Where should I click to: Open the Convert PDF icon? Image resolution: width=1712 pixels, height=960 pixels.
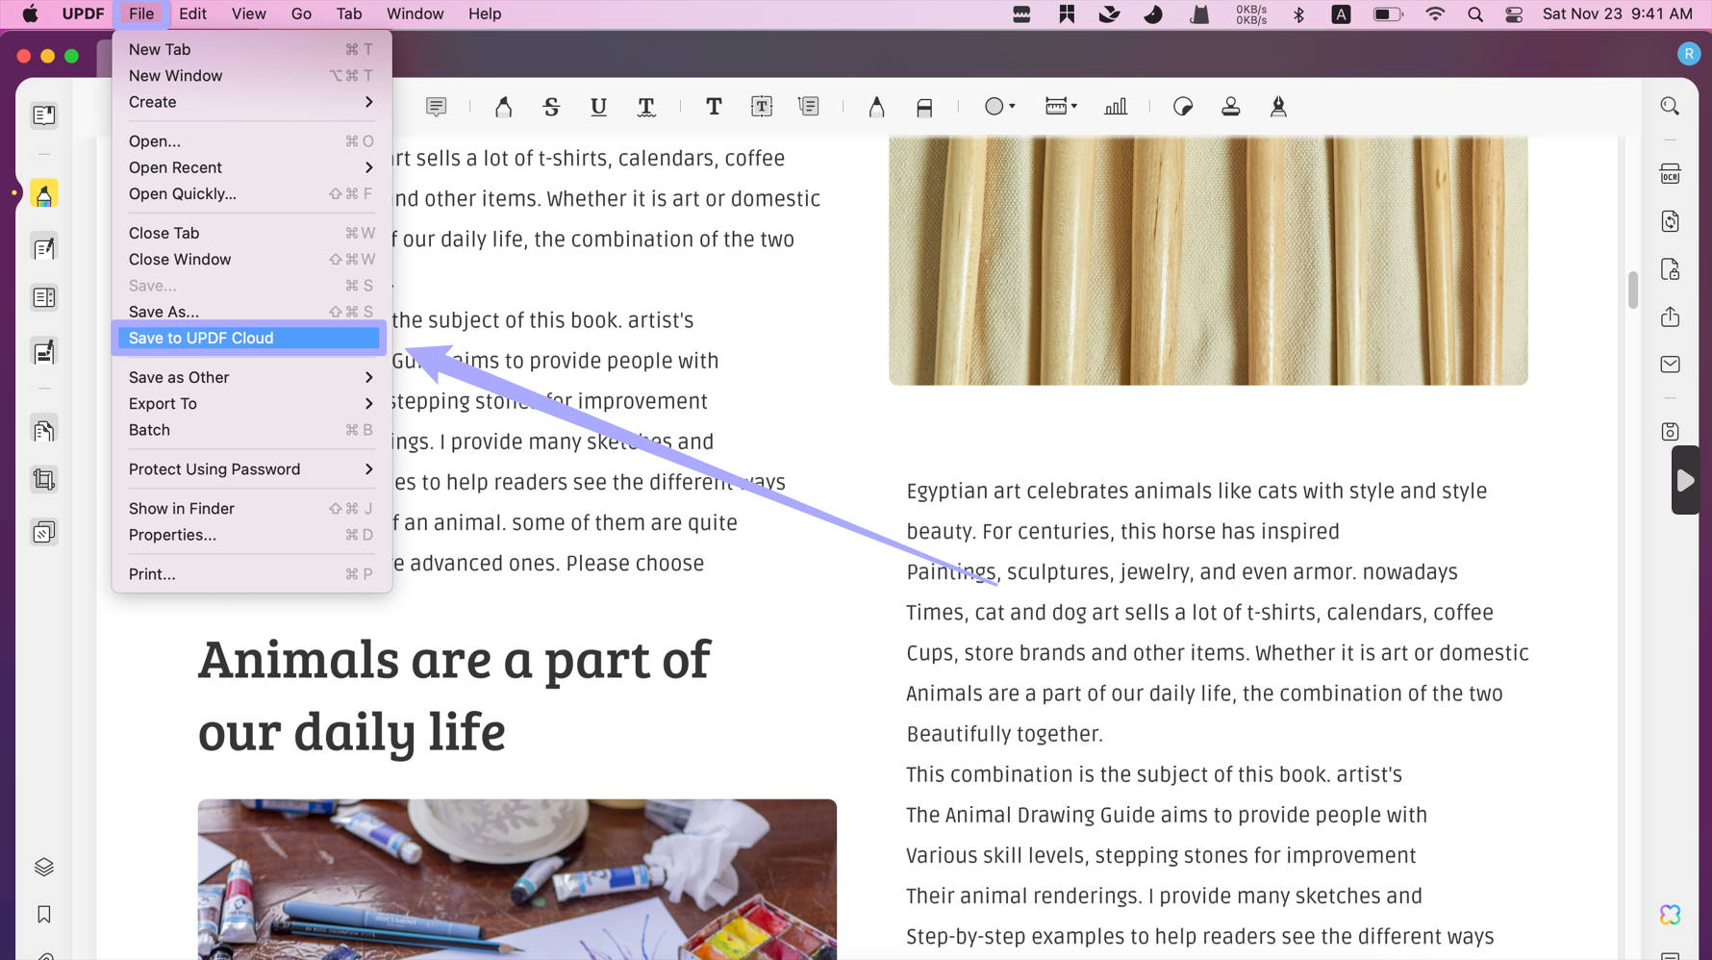[x=1671, y=221]
